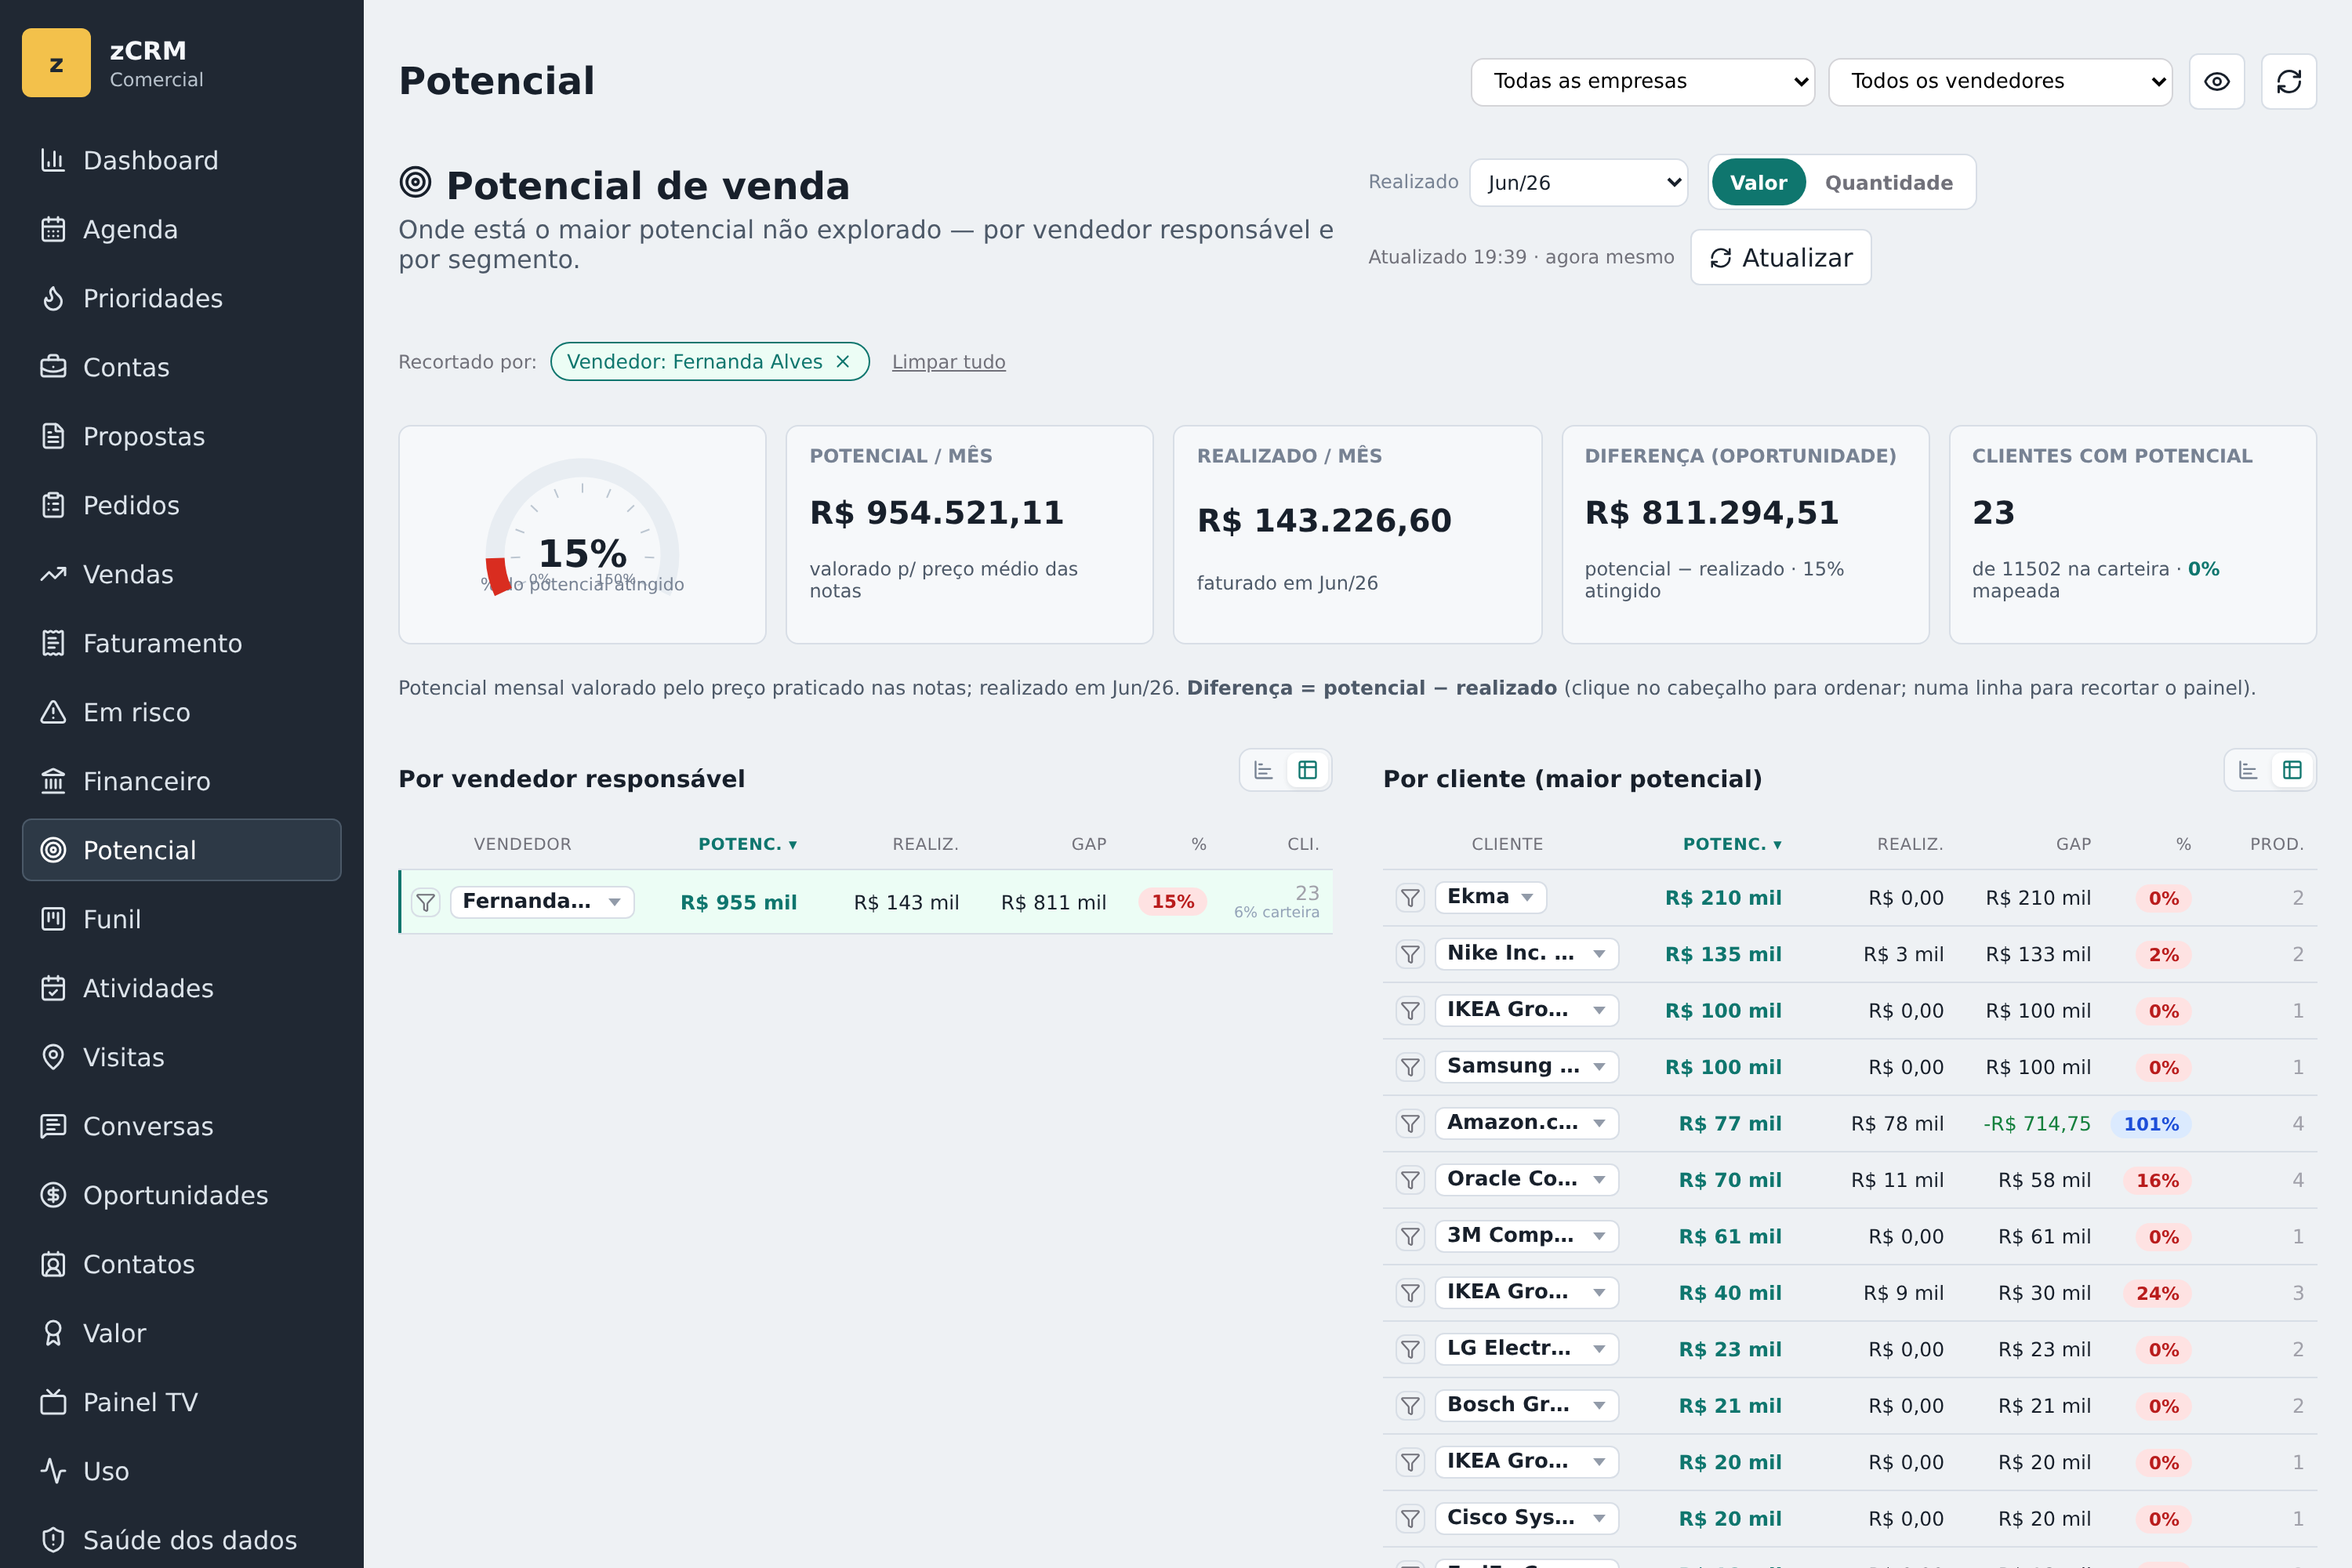Sort vendedor table by POTENC. header
The image size is (2352, 1568).
point(747,844)
